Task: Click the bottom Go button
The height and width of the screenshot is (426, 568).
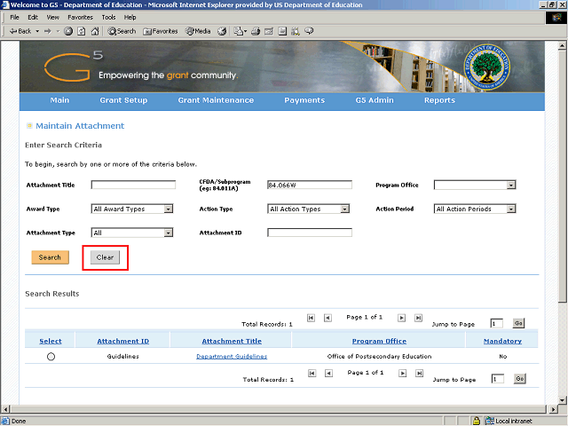Action: tap(520, 379)
